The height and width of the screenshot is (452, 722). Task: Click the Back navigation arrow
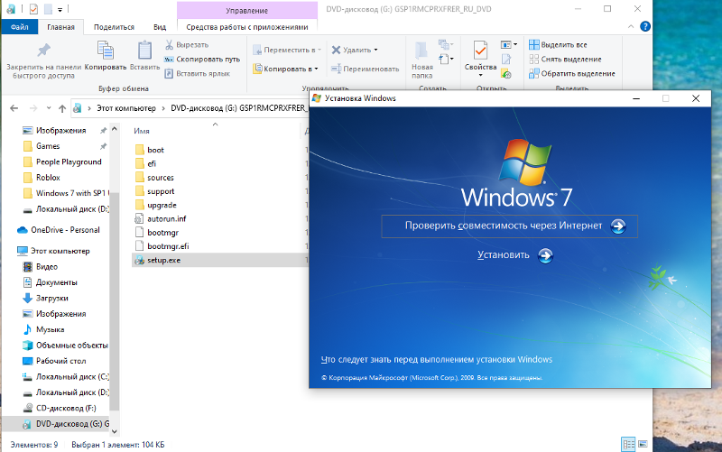pyautogui.click(x=14, y=108)
